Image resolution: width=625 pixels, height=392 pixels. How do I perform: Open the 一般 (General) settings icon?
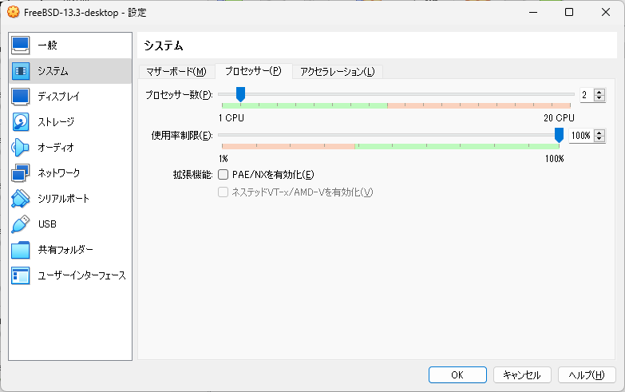[21, 46]
